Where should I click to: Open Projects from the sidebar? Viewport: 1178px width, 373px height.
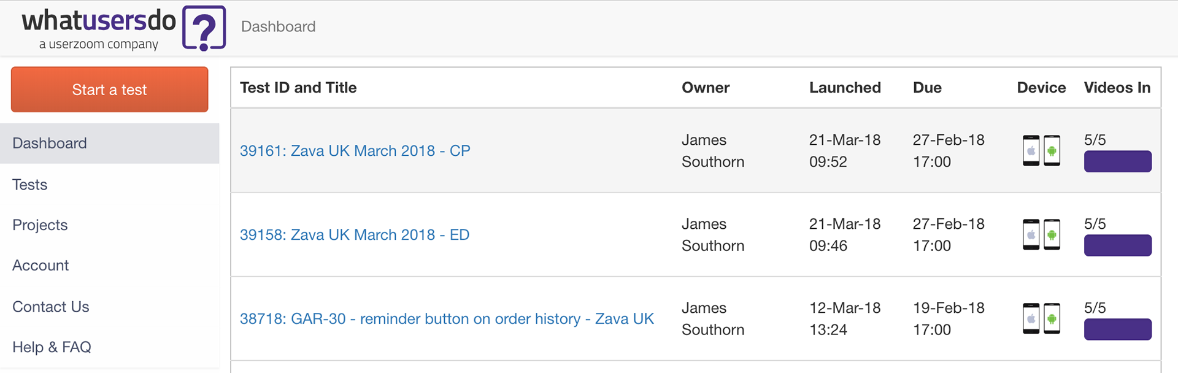40,225
